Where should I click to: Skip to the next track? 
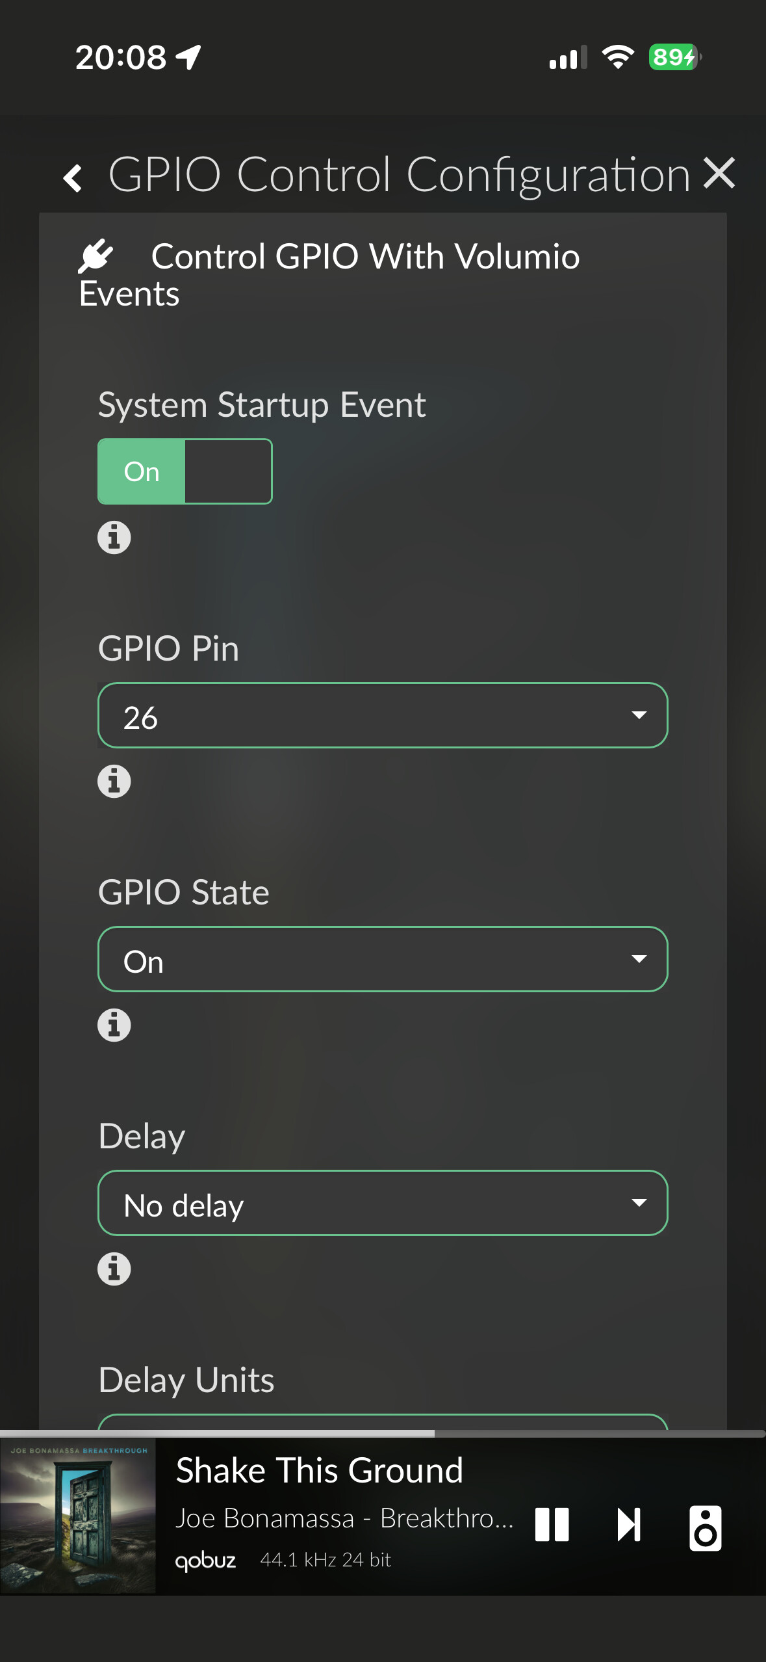pos(629,1525)
